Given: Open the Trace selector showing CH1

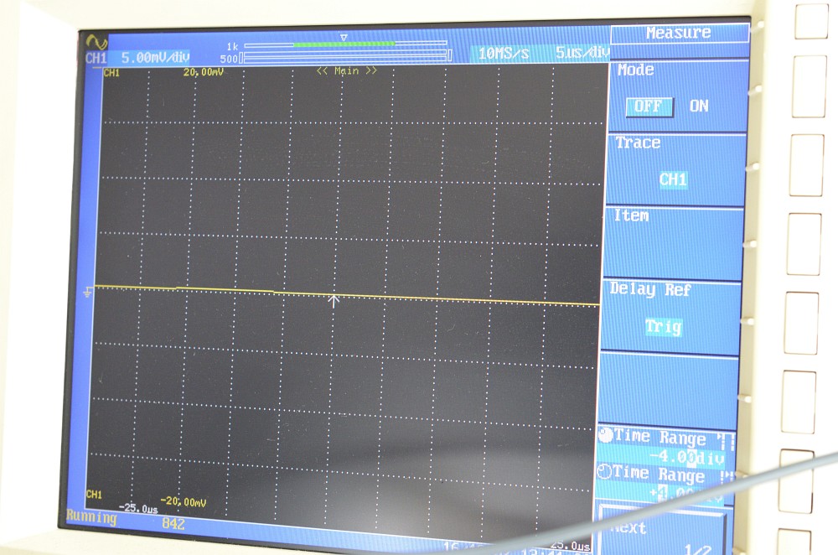Looking at the screenshot, I should pyautogui.click(x=673, y=179).
